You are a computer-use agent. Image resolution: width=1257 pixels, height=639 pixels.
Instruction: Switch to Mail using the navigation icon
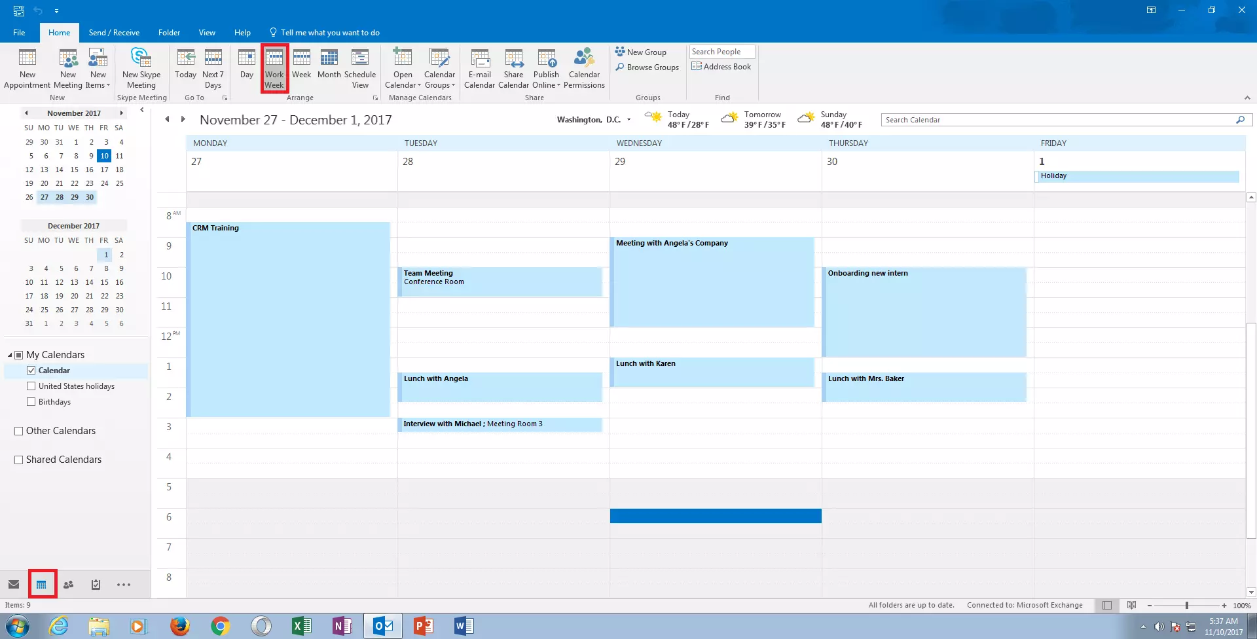[14, 583]
